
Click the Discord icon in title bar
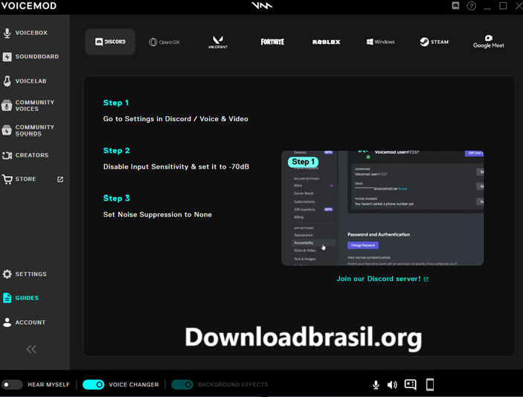(x=455, y=6)
